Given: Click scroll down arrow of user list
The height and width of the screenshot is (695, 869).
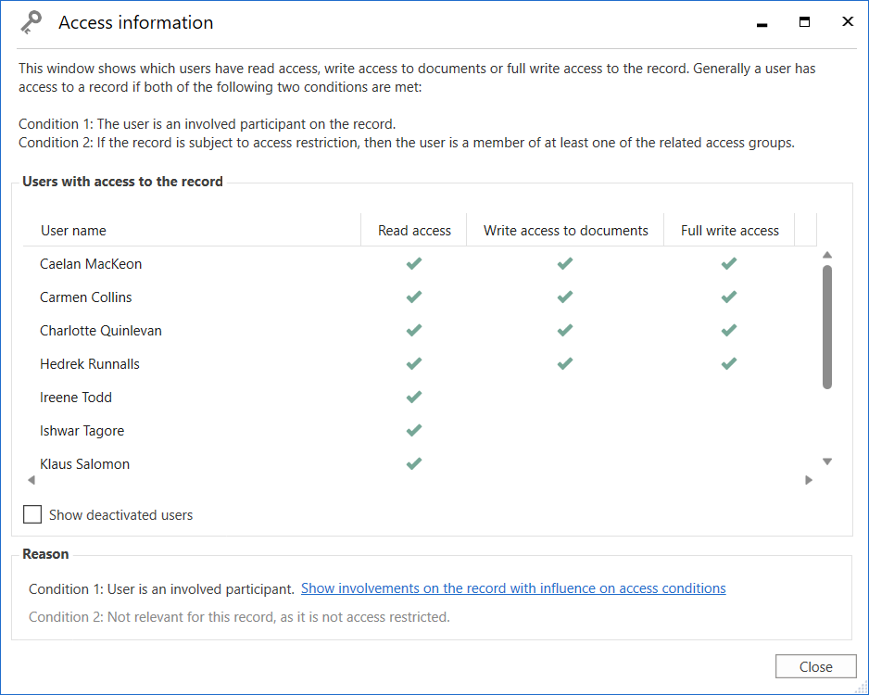Looking at the screenshot, I should click(x=827, y=461).
